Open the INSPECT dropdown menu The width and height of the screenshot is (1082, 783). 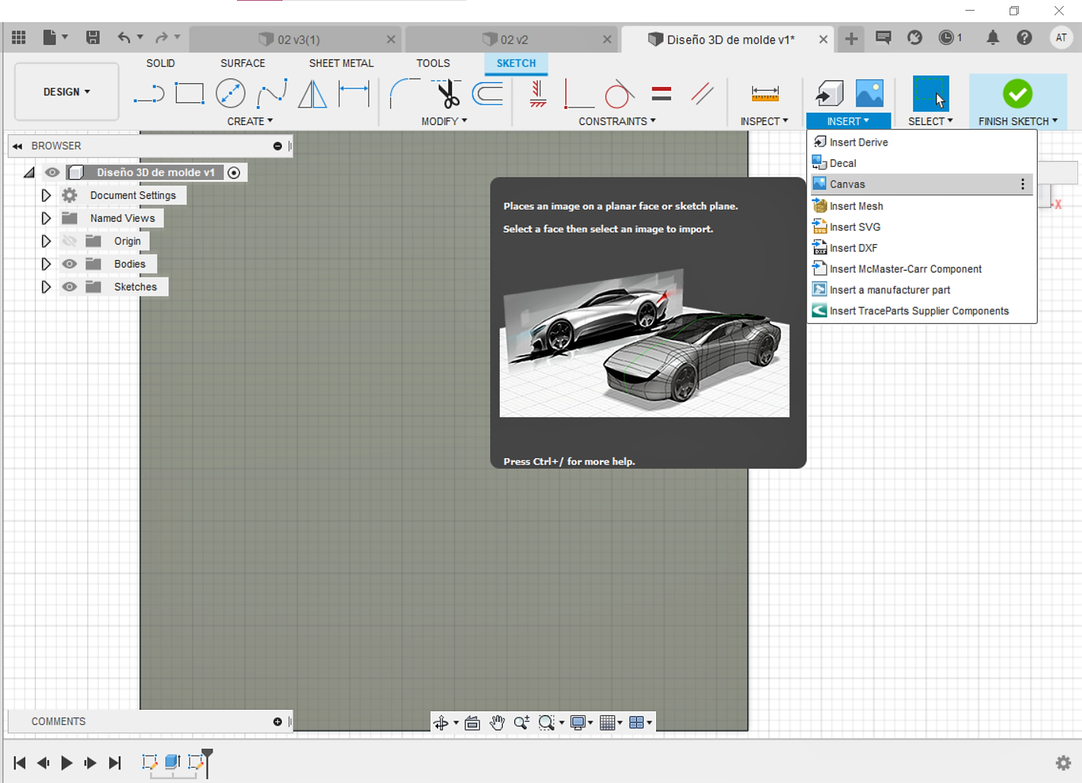(x=764, y=121)
